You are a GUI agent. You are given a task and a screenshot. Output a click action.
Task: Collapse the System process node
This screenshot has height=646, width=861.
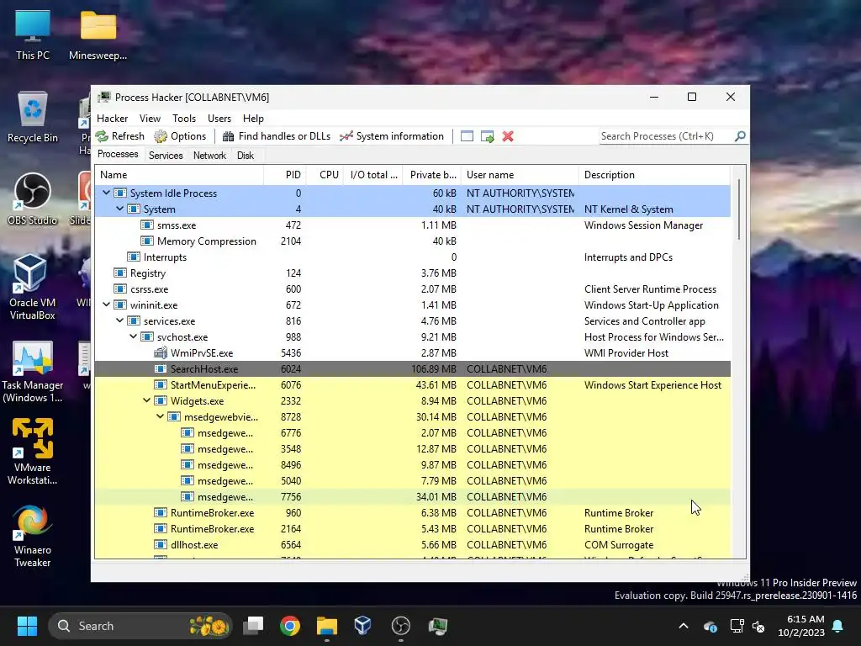[x=119, y=209]
